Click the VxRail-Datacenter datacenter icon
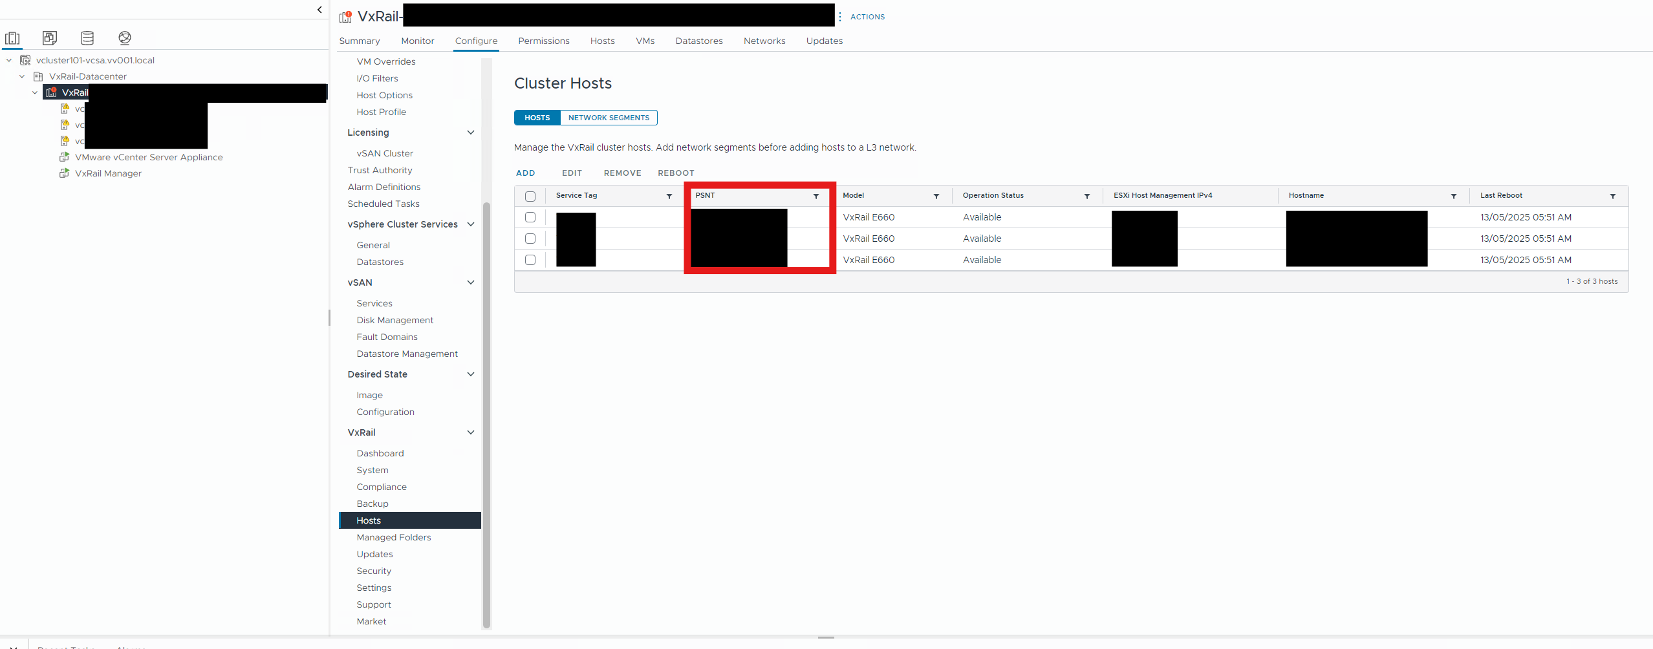This screenshot has height=649, width=1653. 38,76
